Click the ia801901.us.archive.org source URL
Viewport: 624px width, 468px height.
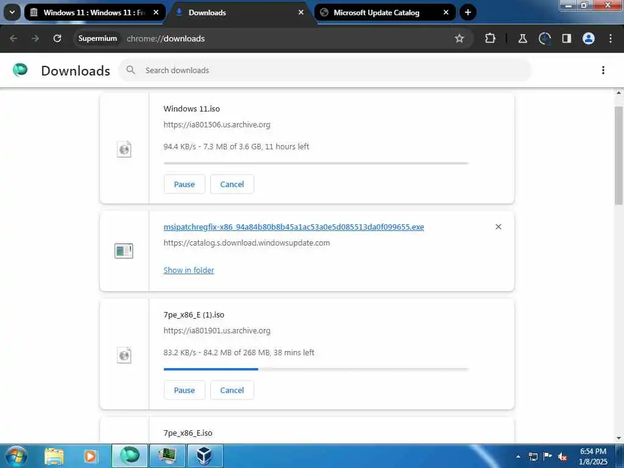point(217,331)
